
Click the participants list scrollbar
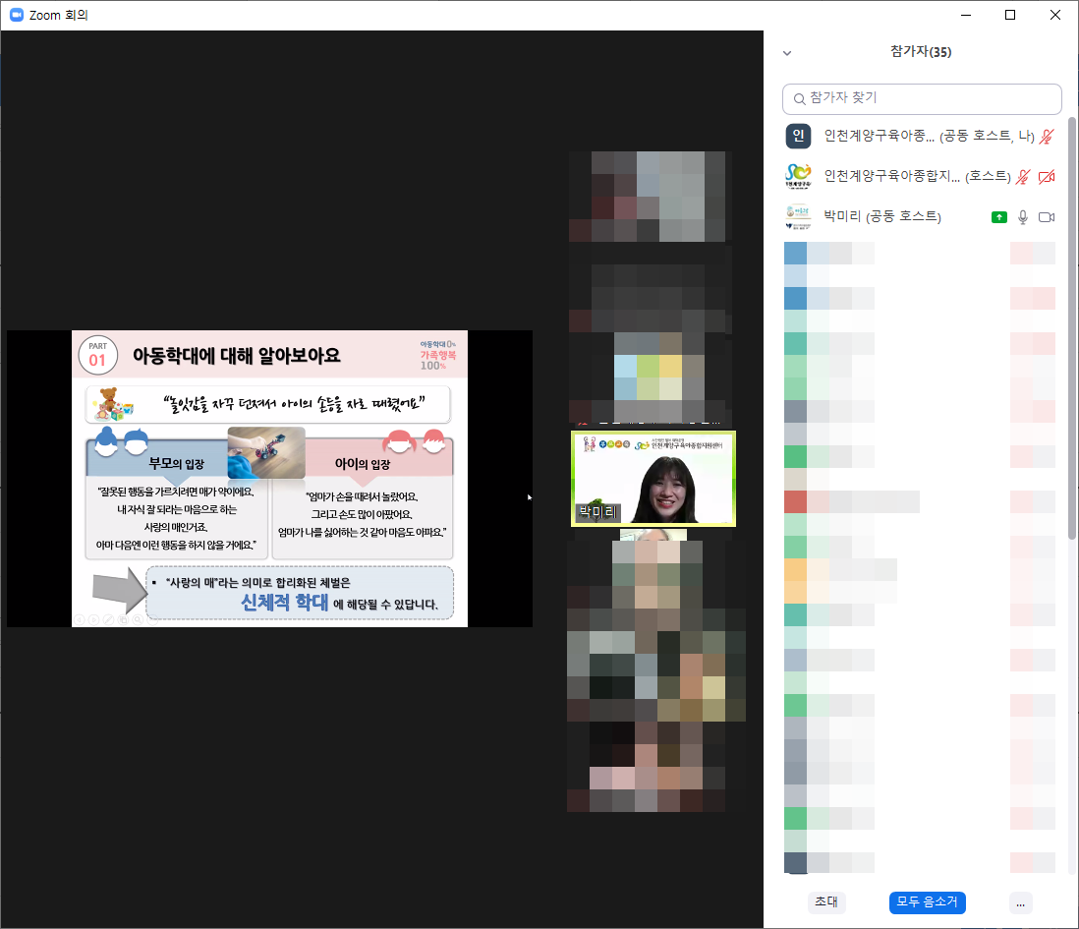pos(1072,324)
